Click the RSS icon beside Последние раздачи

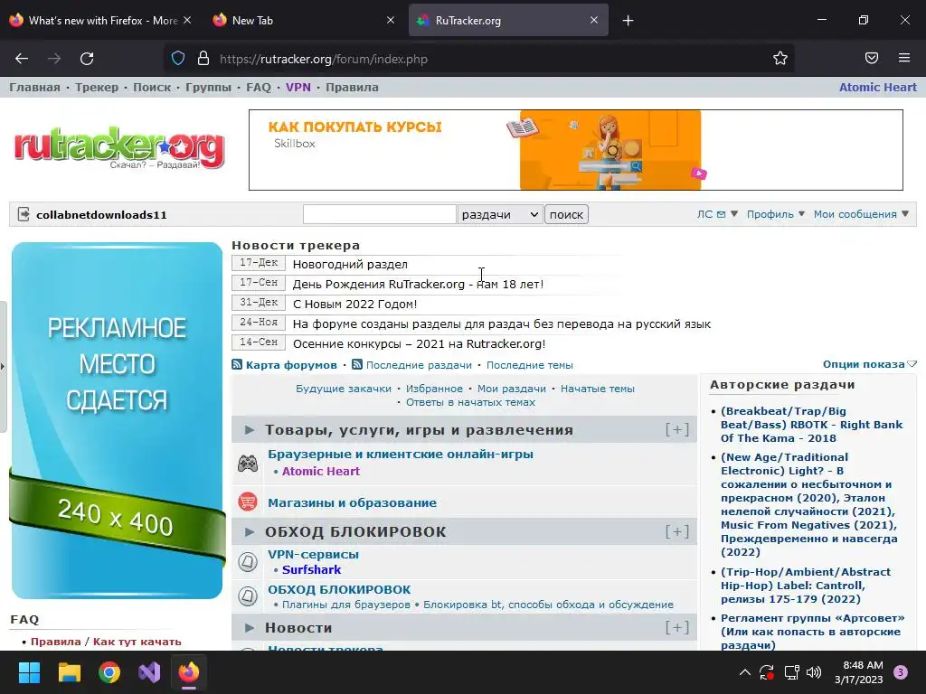(x=356, y=365)
